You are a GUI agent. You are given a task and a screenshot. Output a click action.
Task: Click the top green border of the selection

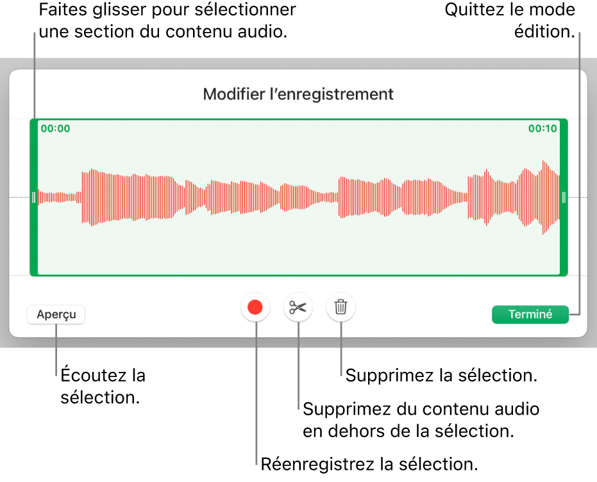click(298, 120)
